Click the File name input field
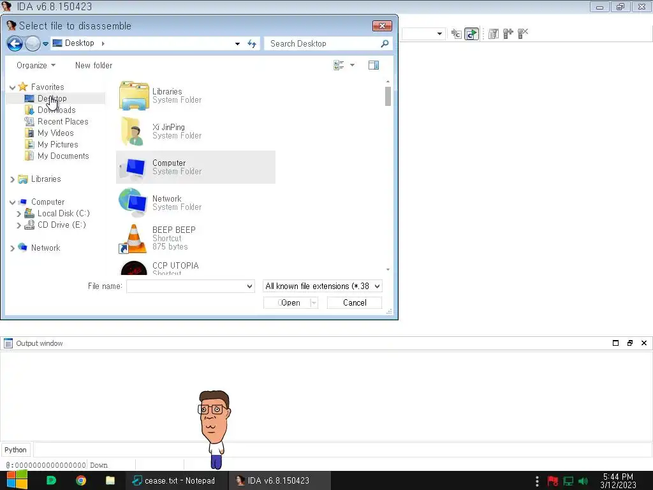Image resolution: width=653 pixels, height=490 pixels. tap(187, 286)
